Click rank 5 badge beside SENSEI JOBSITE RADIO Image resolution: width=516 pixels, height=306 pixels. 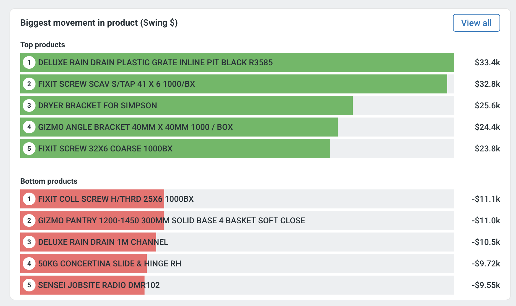tap(29, 285)
